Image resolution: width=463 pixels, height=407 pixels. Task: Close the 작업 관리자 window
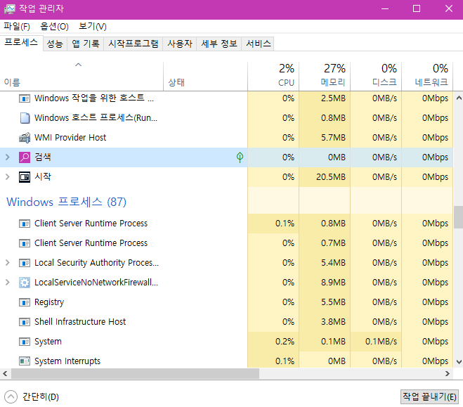click(x=449, y=9)
